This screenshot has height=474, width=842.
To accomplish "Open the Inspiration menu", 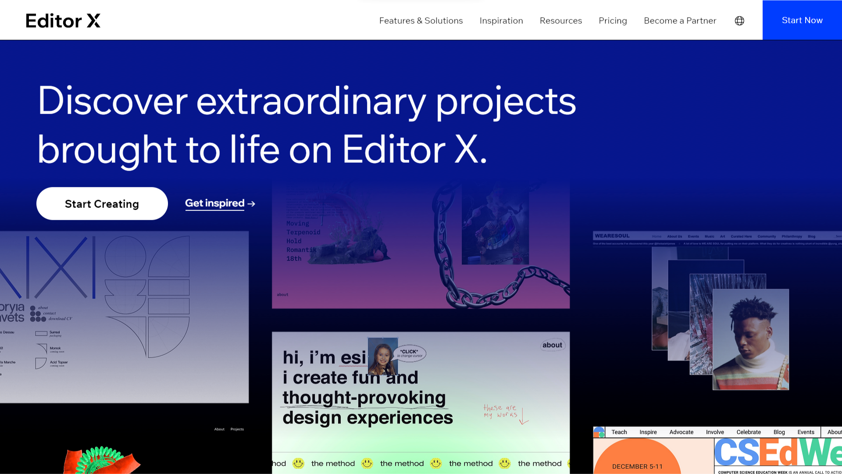I will coord(501,21).
